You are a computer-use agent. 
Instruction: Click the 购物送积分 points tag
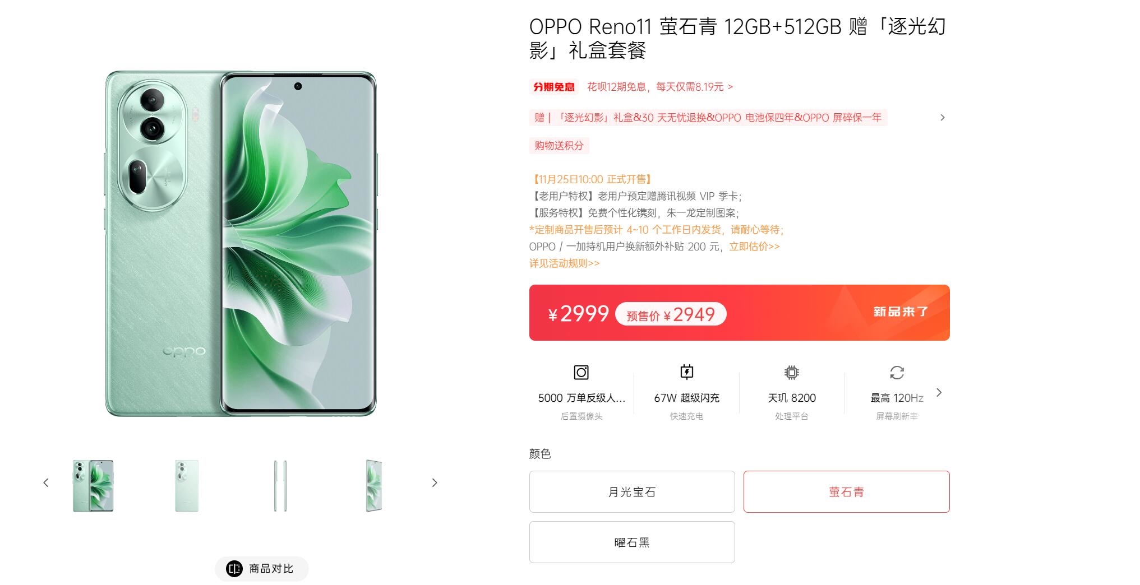[559, 146]
